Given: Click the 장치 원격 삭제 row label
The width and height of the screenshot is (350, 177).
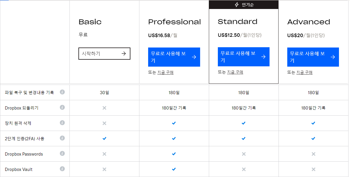Looking at the screenshot, I should (x=18, y=123).
